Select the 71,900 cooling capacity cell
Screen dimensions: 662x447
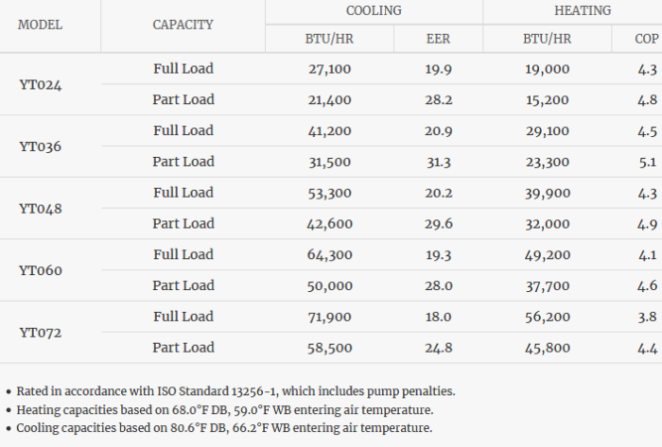[330, 317]
